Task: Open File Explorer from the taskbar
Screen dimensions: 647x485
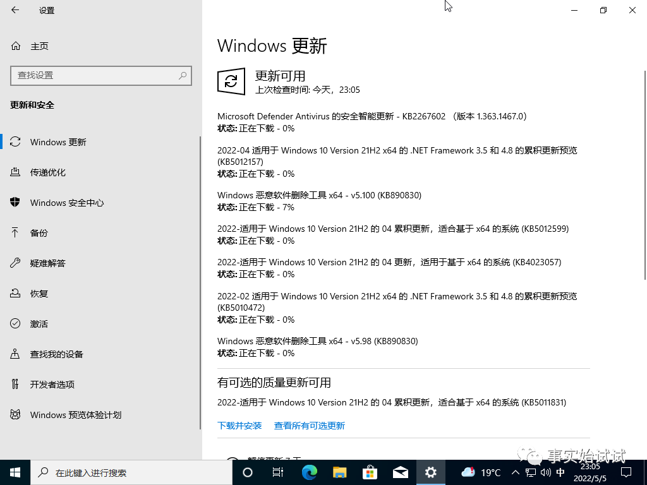Action: 339,472
